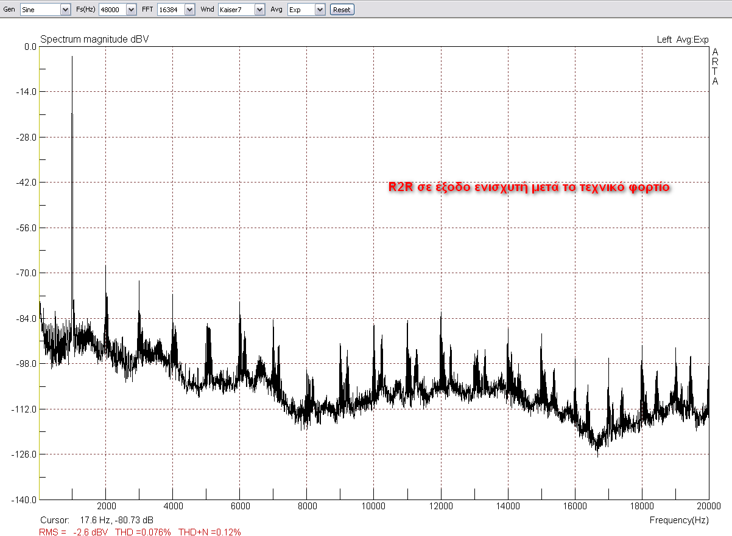
Task: Click the THD+N value in status line
Action: 209,532
